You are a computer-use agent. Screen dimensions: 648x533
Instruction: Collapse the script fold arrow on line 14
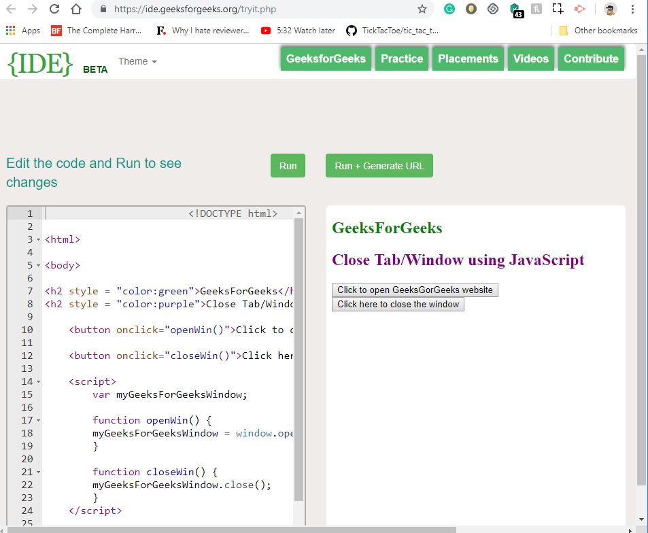tap(39, 382)
